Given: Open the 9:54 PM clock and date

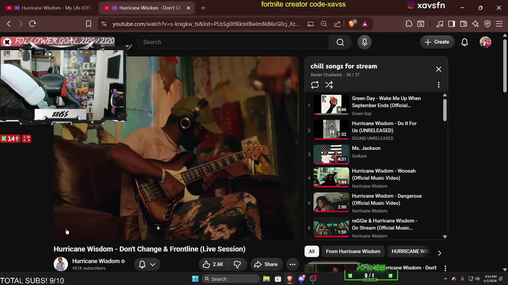Looking at the screenshot, I should [x=491, y=279].
